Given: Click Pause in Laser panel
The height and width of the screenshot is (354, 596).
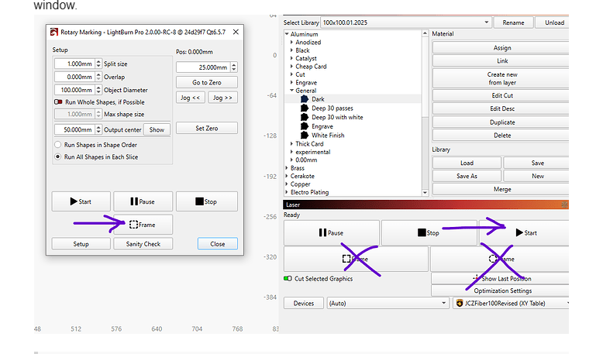Looking at the screenshot, I should [332, 232].
